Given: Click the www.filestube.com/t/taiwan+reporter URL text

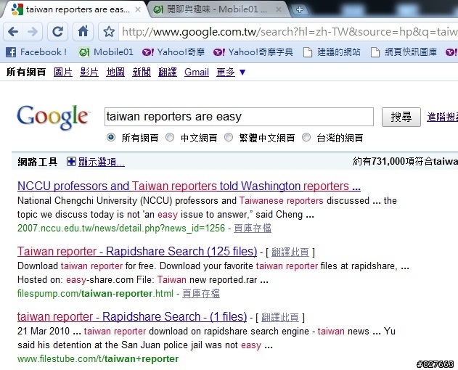Looking at the screenshot, I should pos(98,359).
